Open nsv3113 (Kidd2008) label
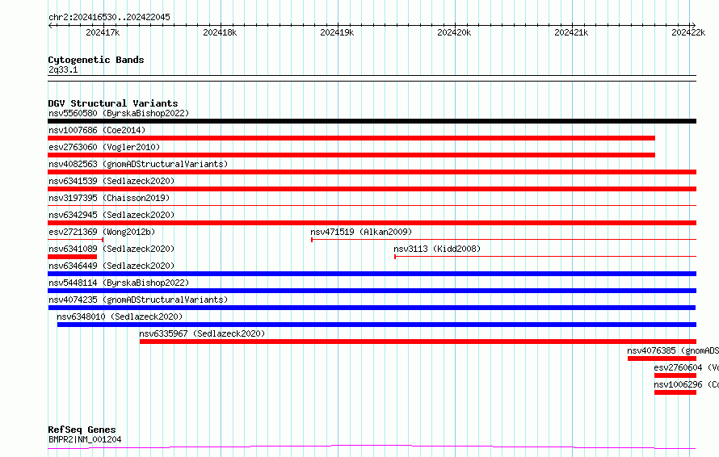This screenshot has width=719, height=457. [x=437, y=249]
